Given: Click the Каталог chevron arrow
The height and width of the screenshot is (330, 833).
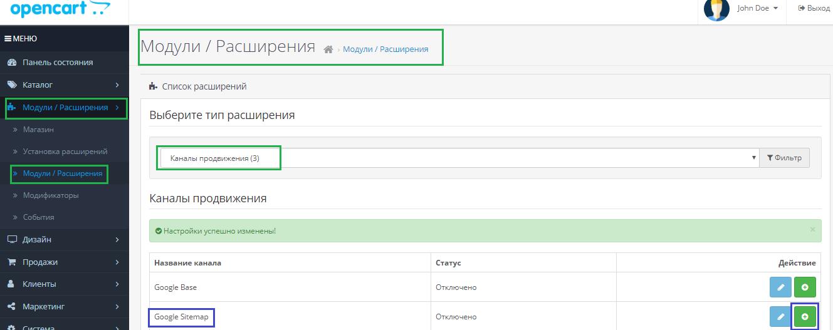Looking at the screenshot, I should pos(117,85).
